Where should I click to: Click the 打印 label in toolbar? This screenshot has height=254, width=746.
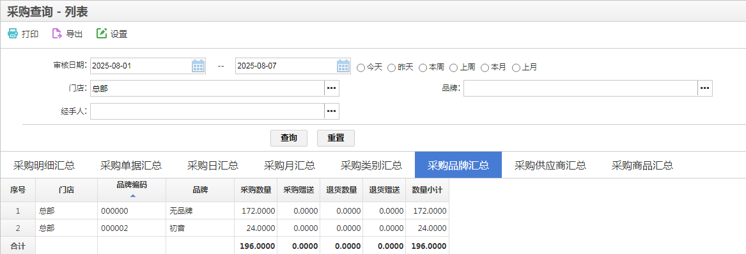click(x=30, y=35)
